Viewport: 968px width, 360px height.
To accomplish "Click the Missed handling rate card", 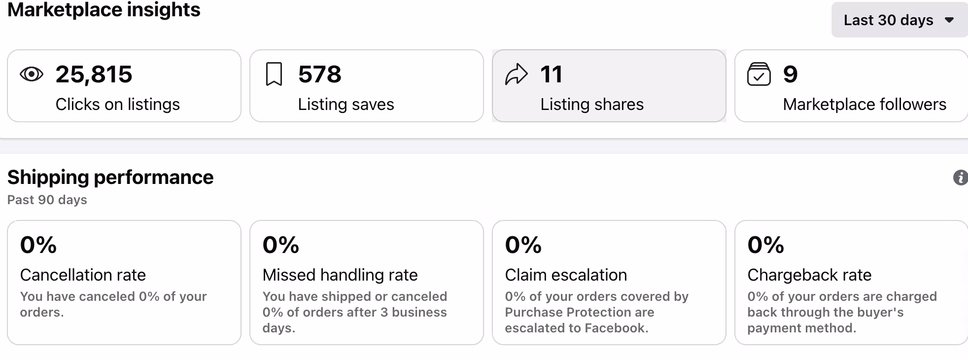I will tap(366, 283).
